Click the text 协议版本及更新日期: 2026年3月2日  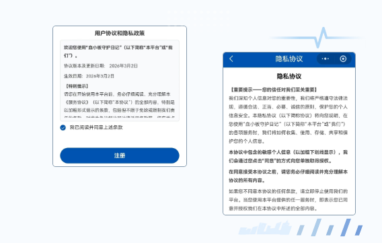[101, 66]
